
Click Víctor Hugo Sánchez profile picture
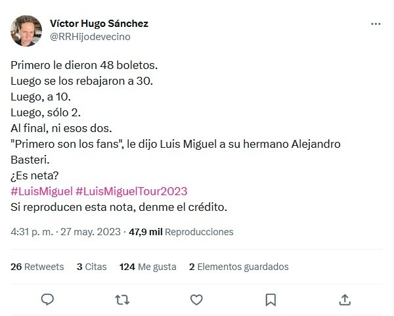tap(27, 30)
